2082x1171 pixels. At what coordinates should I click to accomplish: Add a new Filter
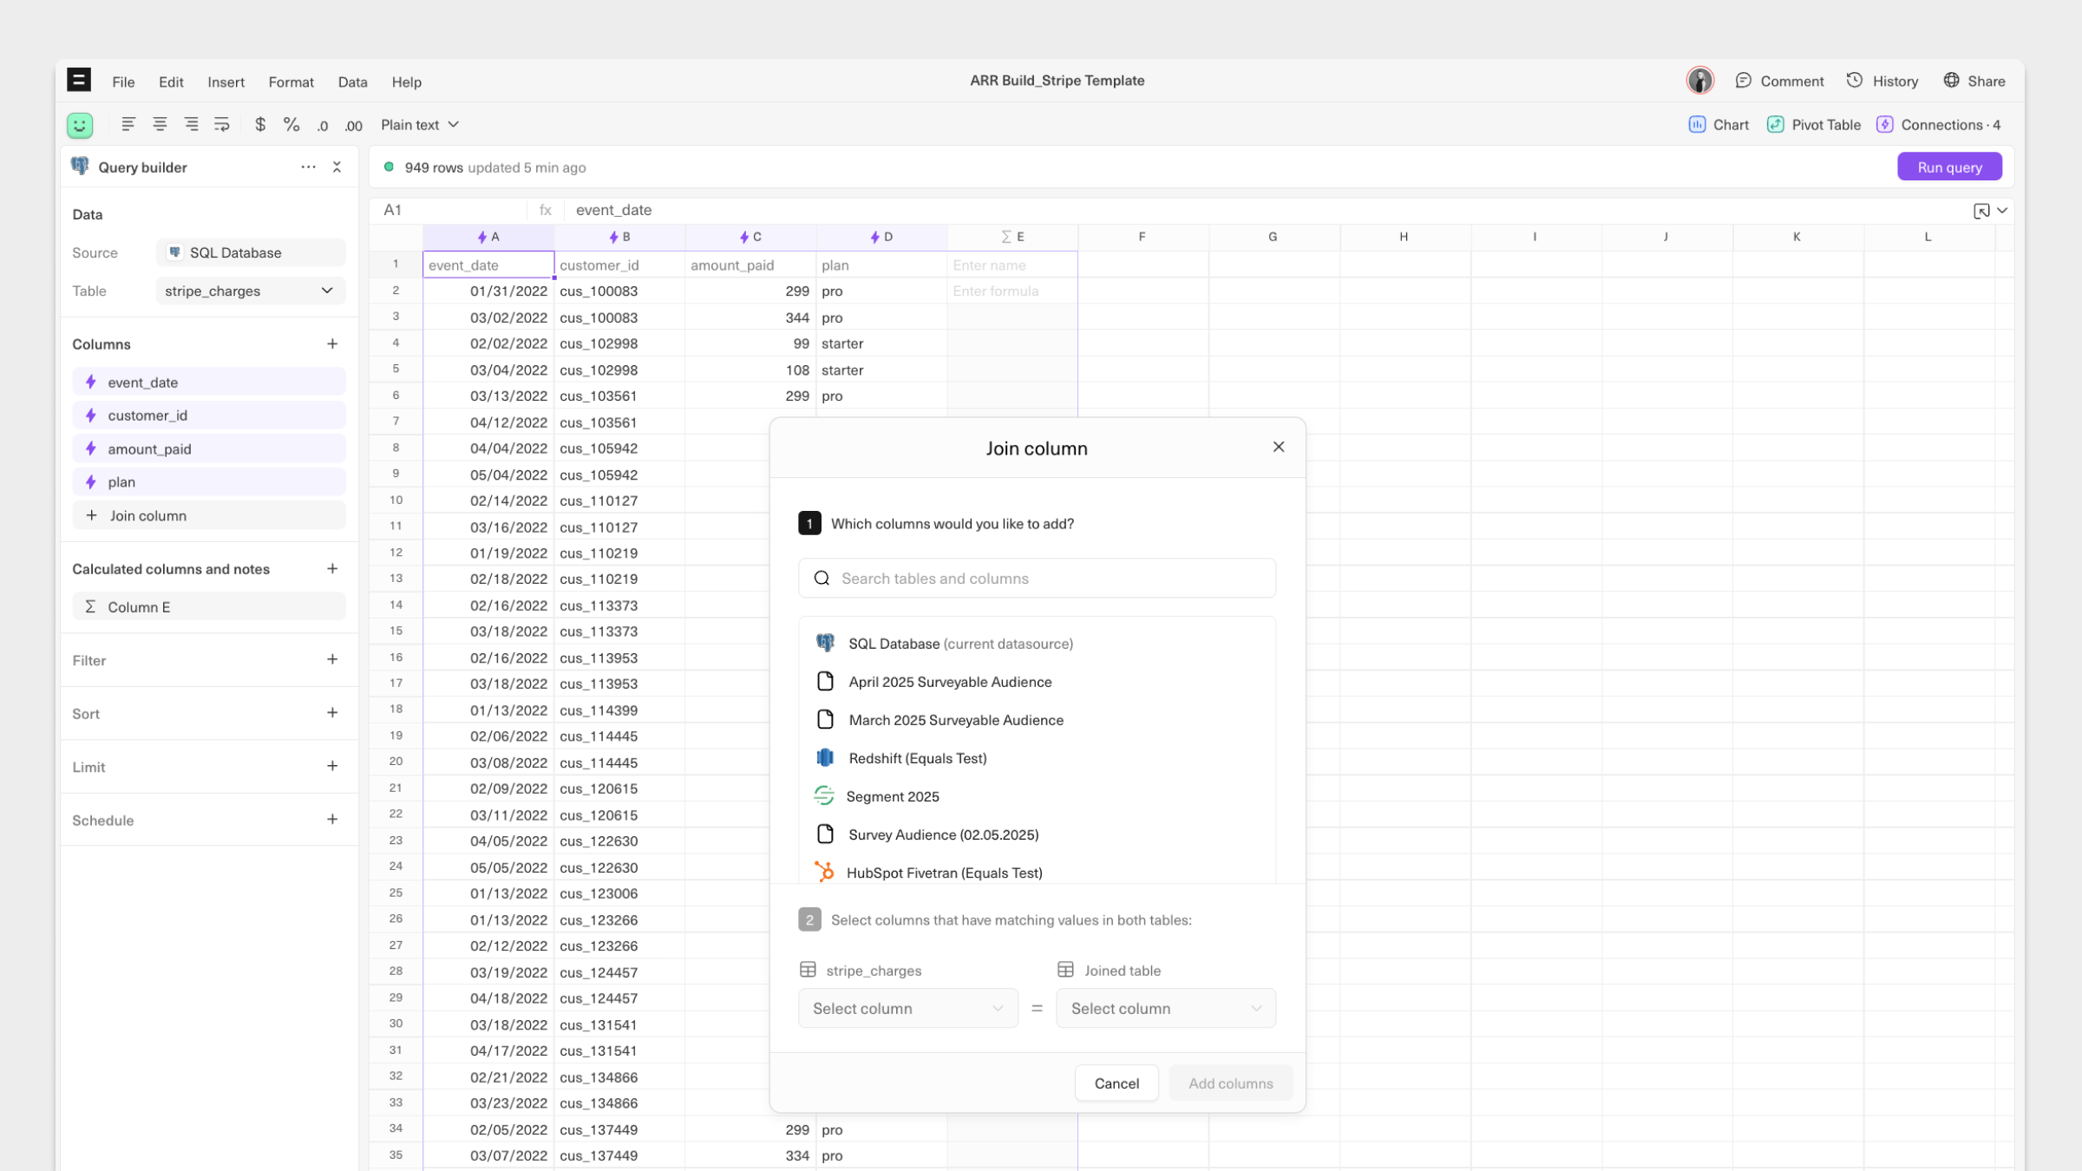pos(332,660)
